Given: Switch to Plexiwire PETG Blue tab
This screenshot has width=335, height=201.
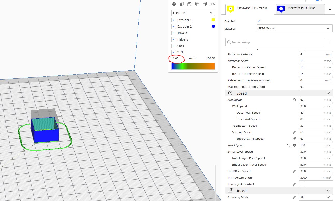Looking at the screenshot, I should point(300,9).
